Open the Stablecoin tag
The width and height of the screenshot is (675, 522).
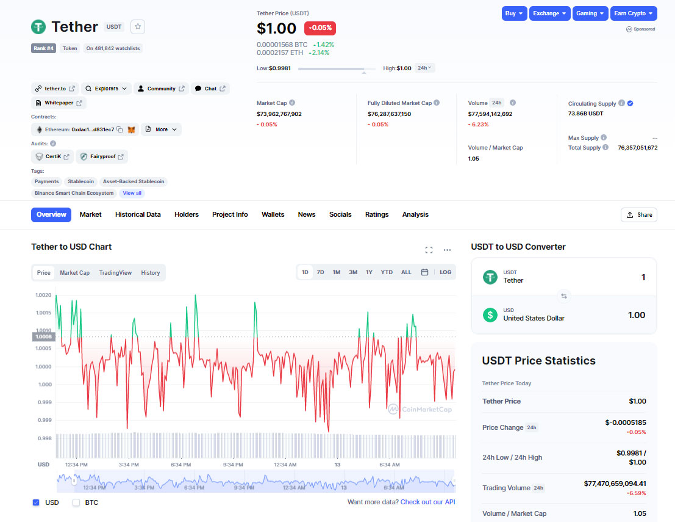(80, 181)
